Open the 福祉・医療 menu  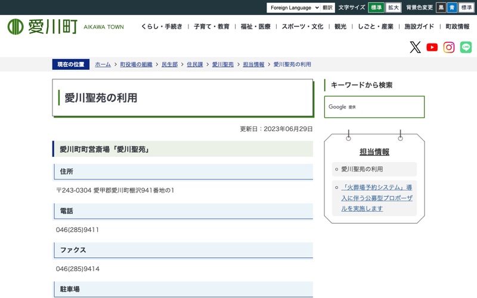256,26
